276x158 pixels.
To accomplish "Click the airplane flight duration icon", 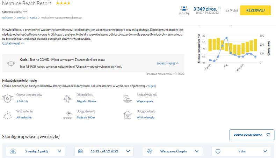I will click(67, 98).
